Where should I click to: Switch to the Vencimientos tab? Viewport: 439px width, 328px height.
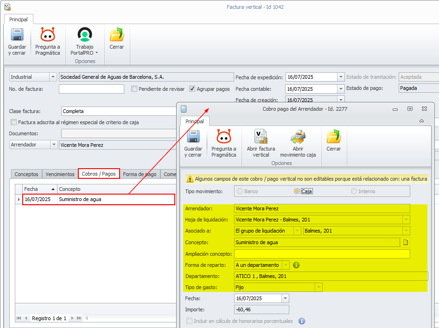59,174
